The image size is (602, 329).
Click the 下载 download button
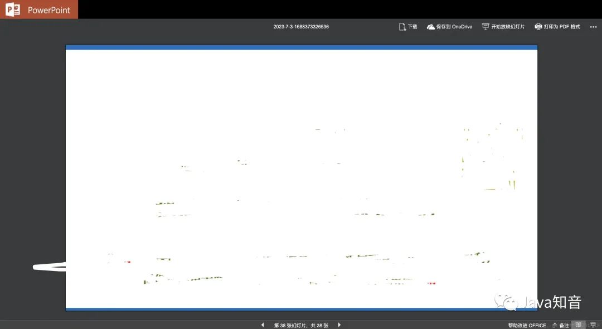click(x=407, y=27)
